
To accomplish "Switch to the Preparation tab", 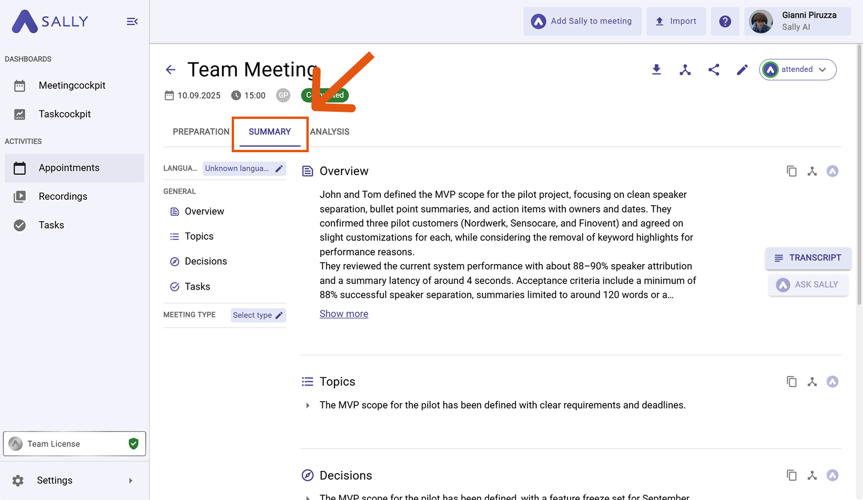I will click(201, 132).
